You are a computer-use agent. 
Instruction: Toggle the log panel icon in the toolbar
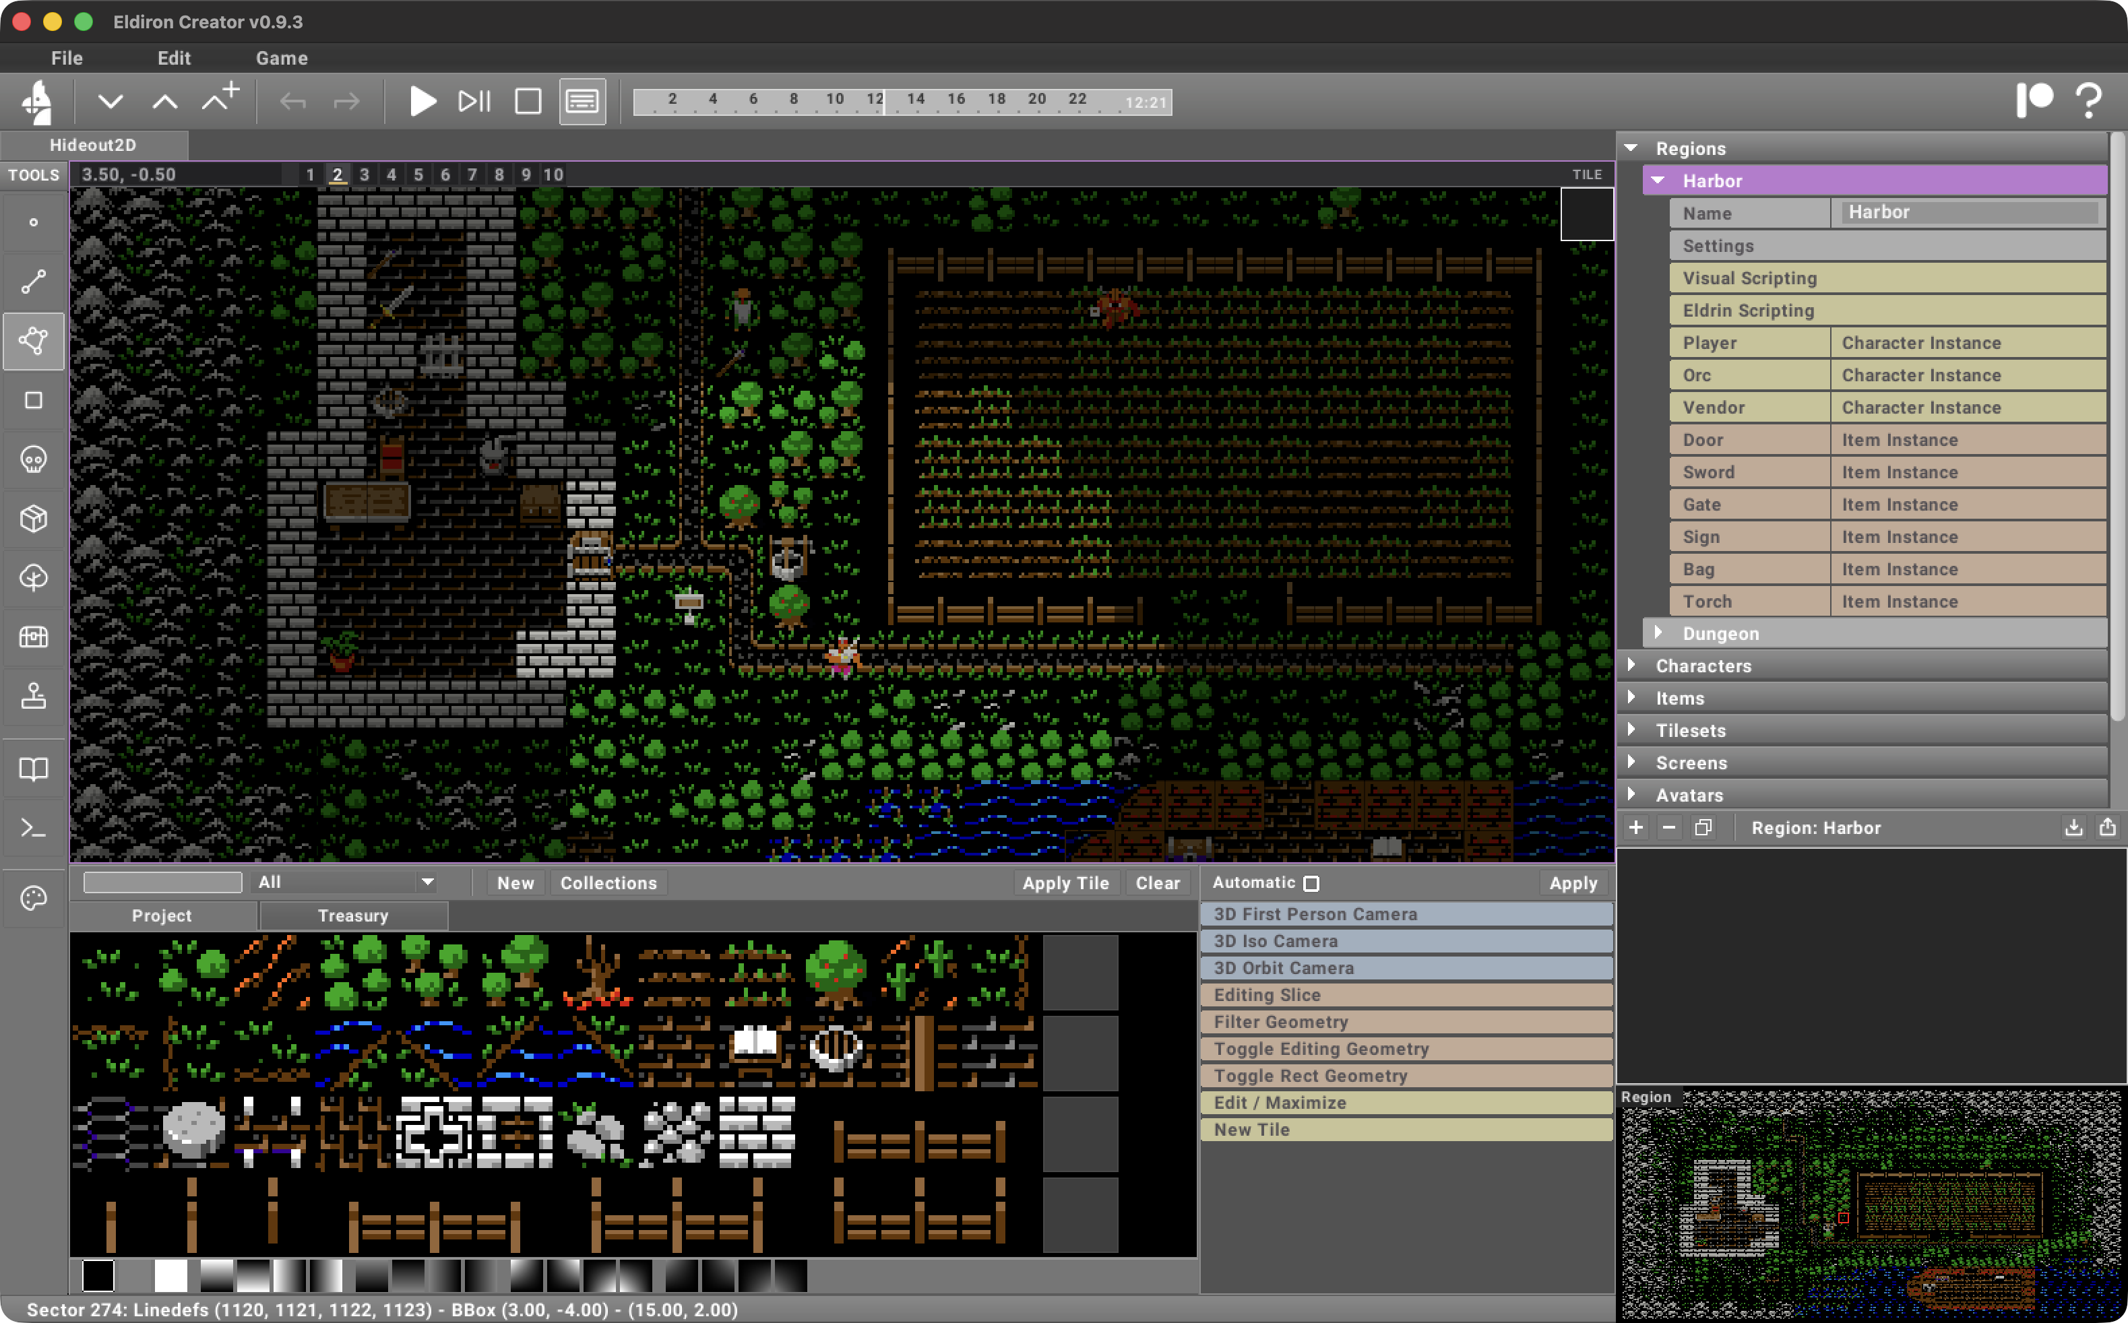tap(582, 100)
